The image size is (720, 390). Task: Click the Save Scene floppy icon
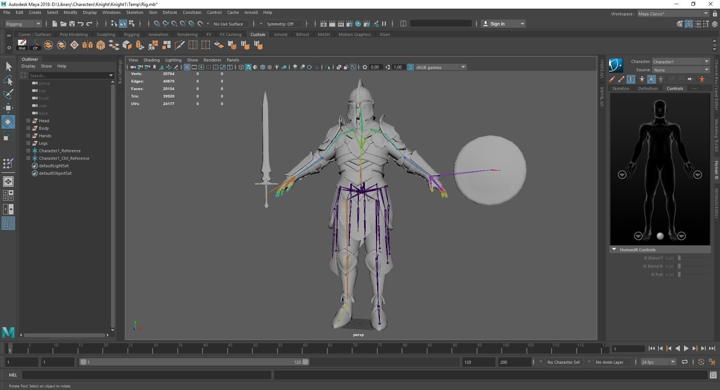[72, 24]
